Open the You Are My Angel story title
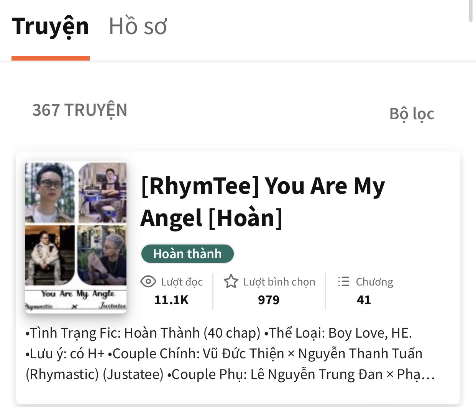The image size is (476, 407). [263, 202]
